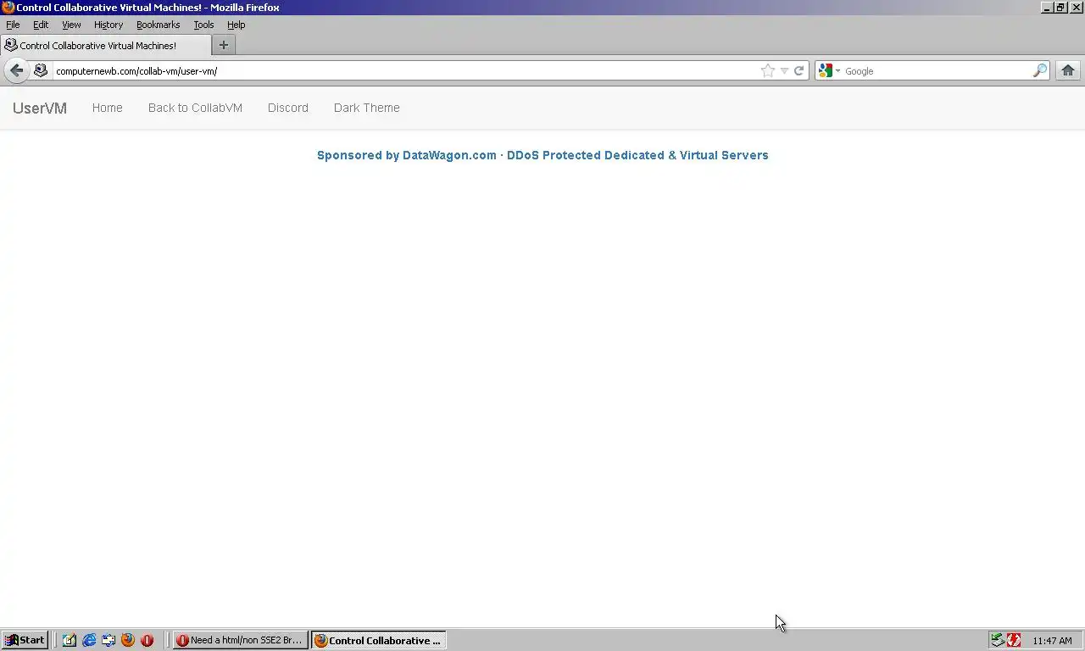
Task: Open the Windows Start menu
Action: click(x=25, y=640)
